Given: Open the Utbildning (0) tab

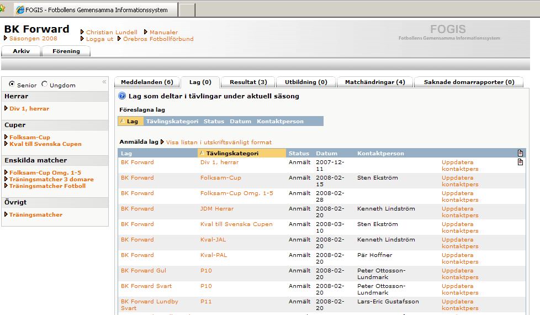Looking at the screenshot, I should coord(306,82).
